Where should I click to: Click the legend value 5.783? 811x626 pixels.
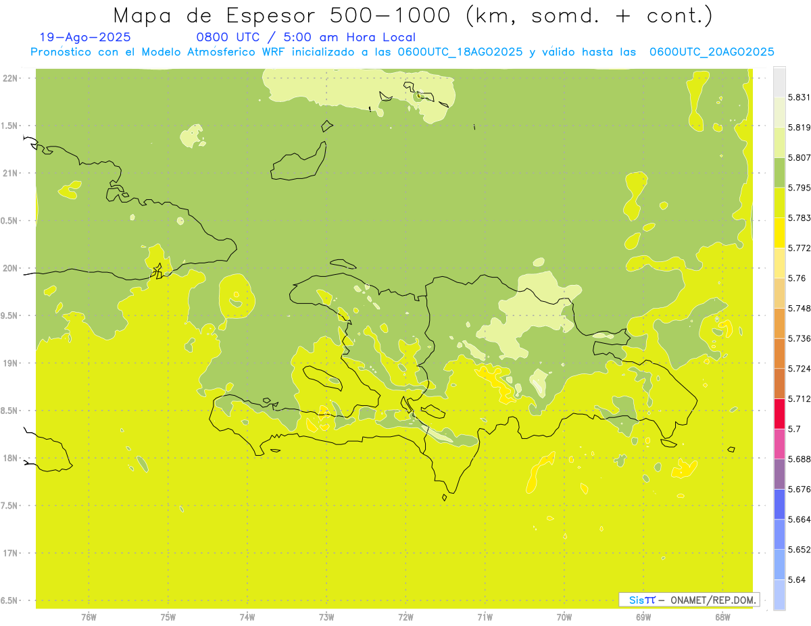[x=799, y=218]
